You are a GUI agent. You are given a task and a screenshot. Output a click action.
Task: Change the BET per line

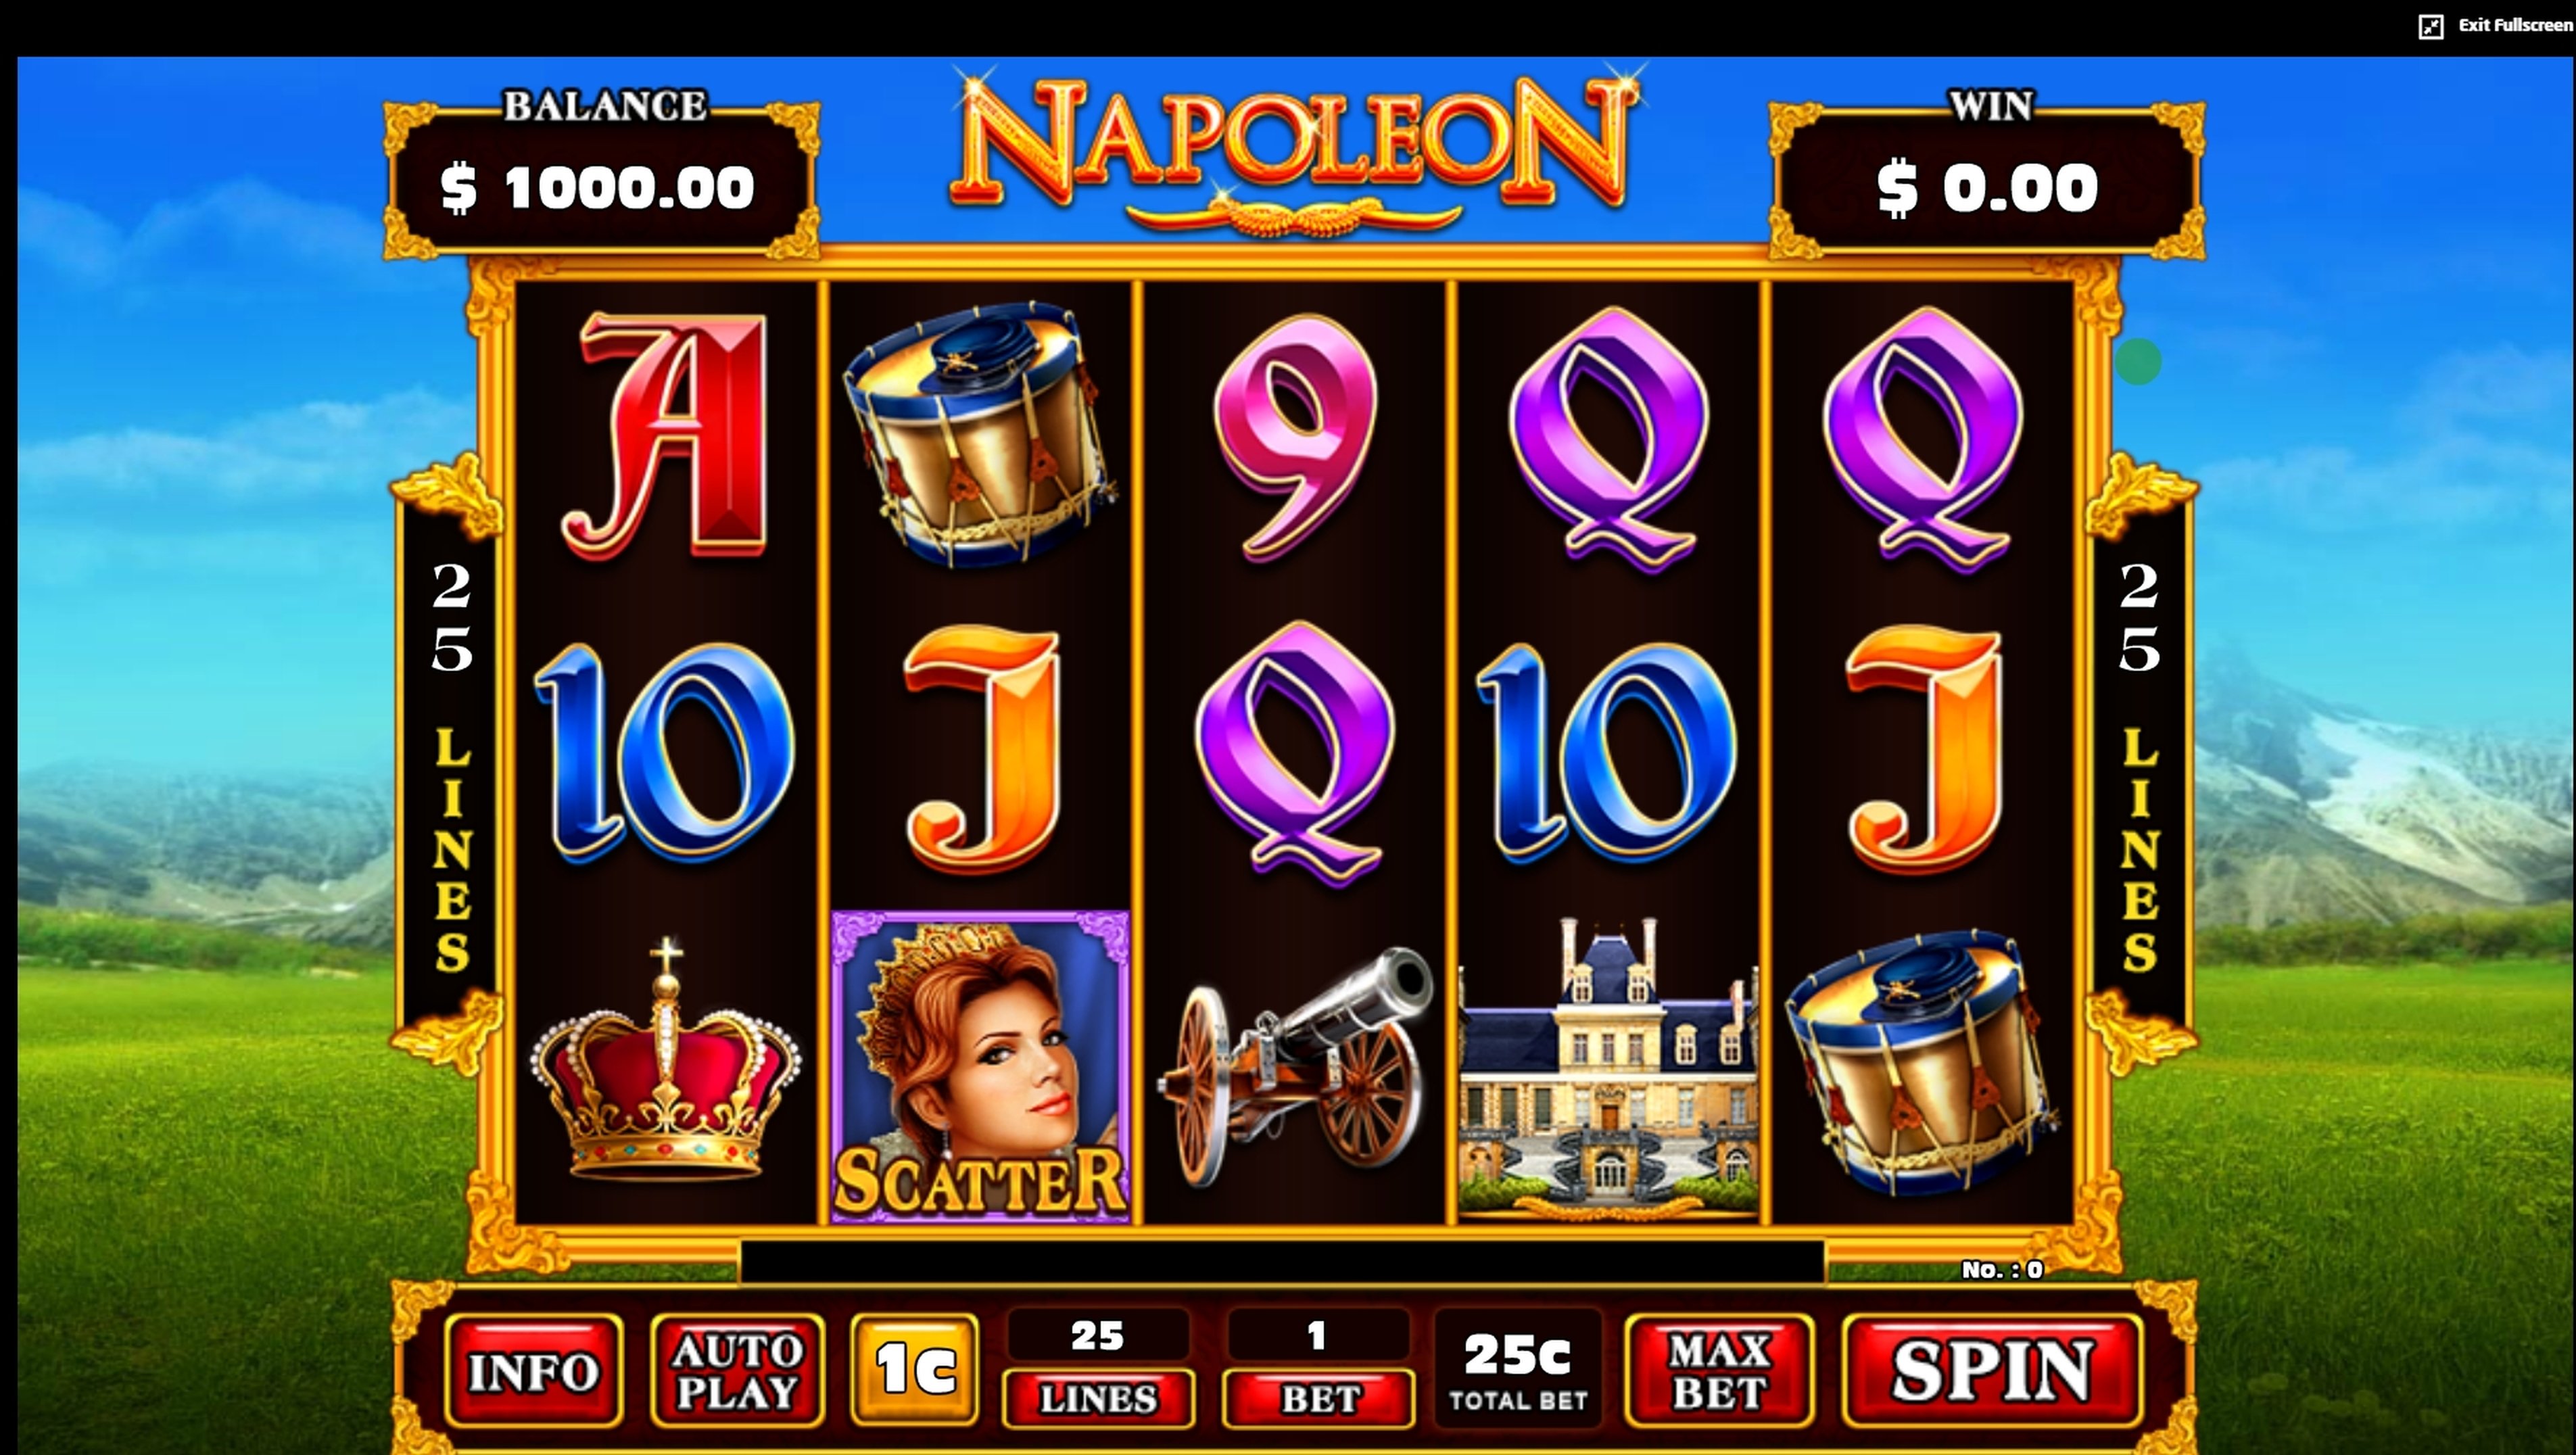[1319, 1398]
